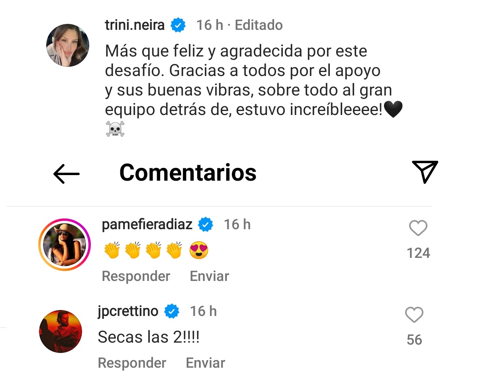Expand the 124 likes count list
Viewport: 478px width, 386px height.
(418, 252)
